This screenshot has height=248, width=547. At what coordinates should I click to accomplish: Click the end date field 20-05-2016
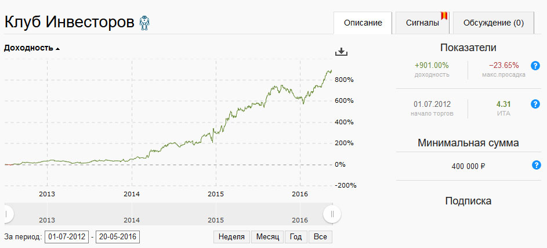[118, 237]
